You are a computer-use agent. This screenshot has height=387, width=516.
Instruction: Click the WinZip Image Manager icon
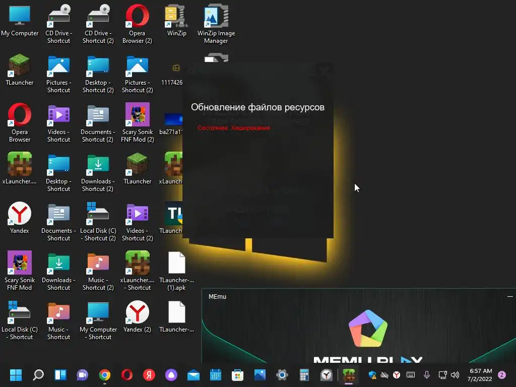click(216, 24)
